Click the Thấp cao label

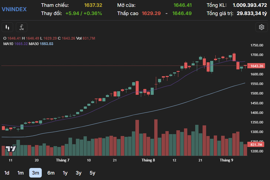128,13
